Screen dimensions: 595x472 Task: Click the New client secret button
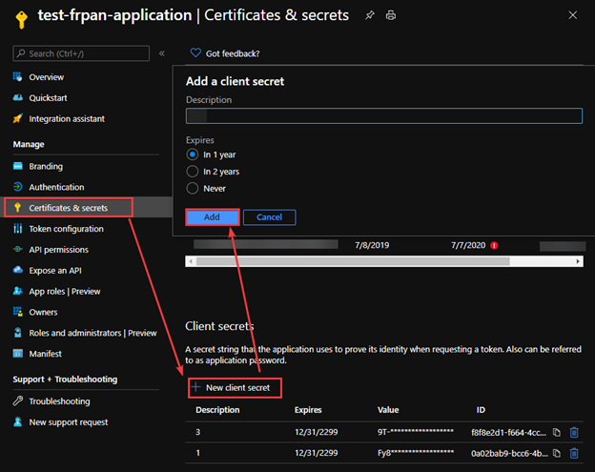tap(235, 388)
